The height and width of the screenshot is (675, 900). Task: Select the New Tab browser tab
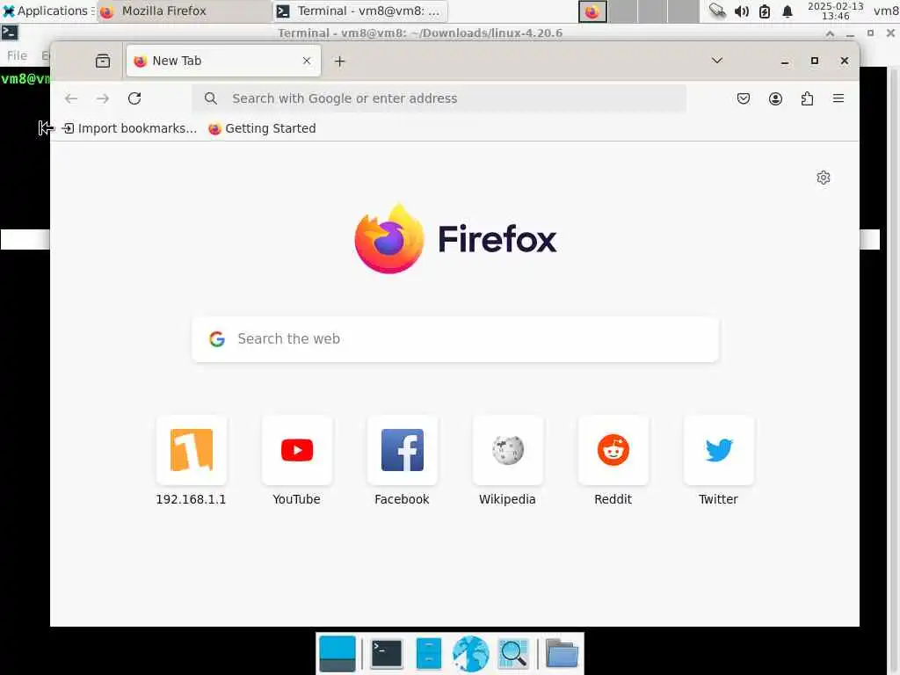(223, 61)
